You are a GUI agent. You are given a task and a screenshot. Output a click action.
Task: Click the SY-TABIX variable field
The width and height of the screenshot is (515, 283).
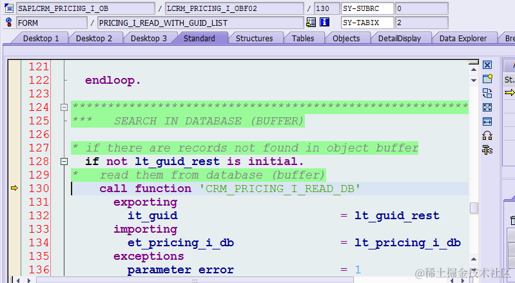[x=367, y=23]
